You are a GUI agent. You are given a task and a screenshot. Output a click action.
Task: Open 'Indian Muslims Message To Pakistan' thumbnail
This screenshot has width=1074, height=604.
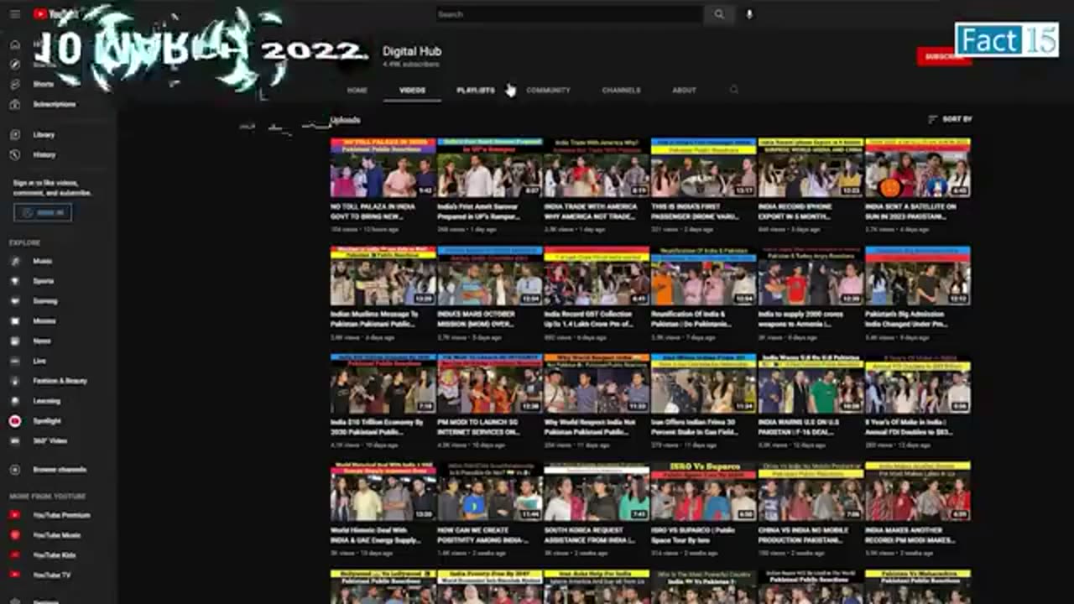pos(383,276)
